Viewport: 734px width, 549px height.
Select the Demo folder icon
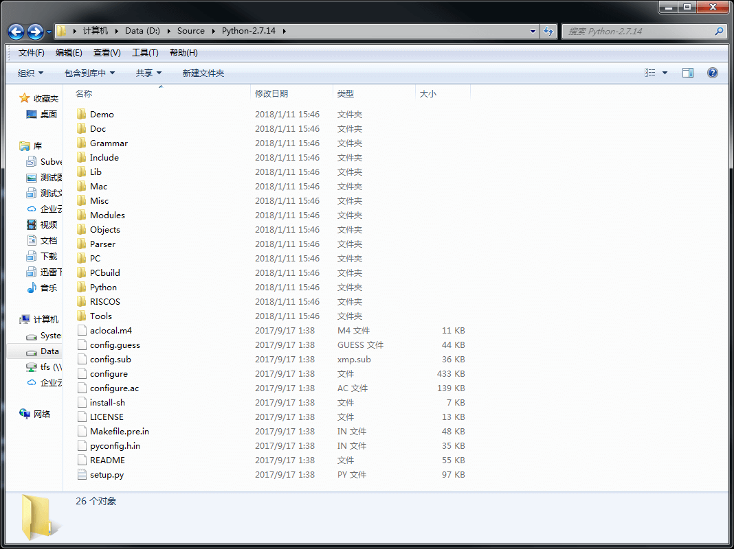click(82, 114)
